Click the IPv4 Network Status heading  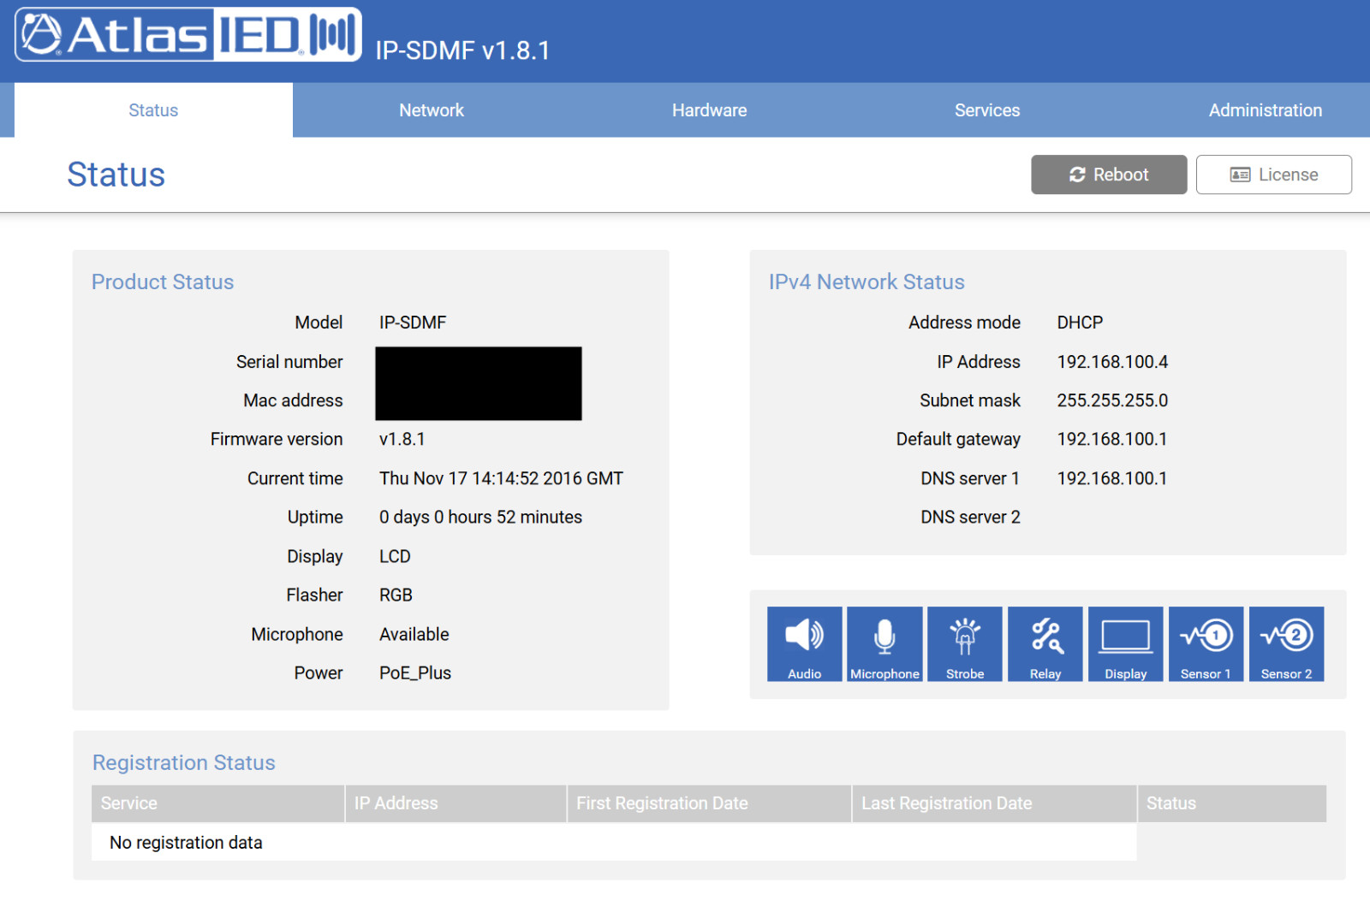click(x=867, y=282)
